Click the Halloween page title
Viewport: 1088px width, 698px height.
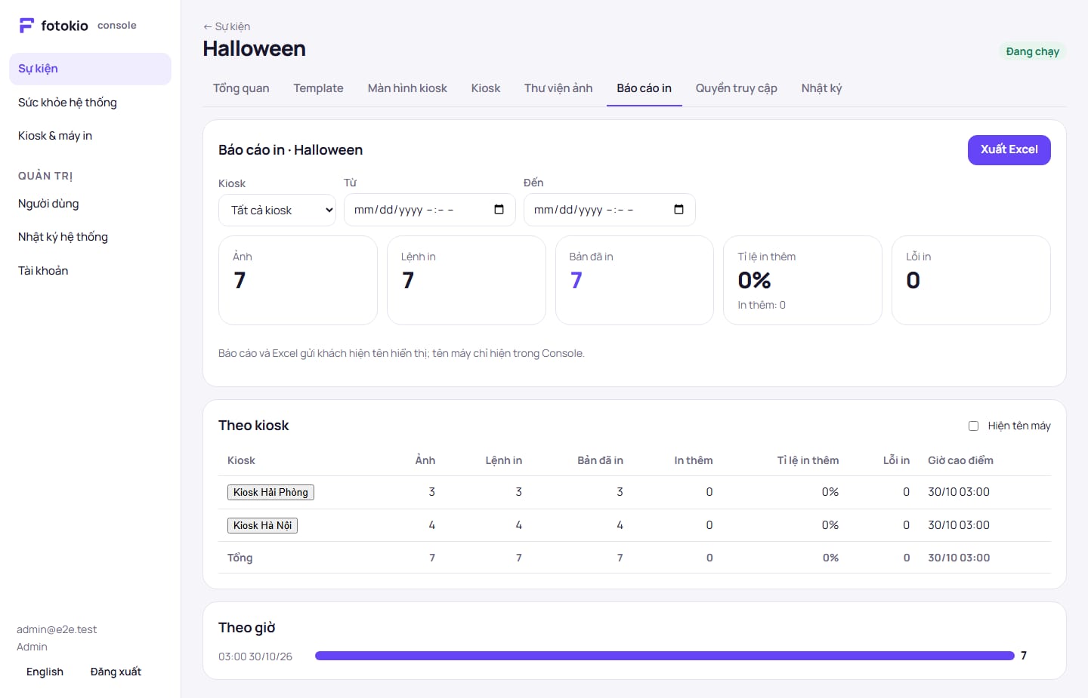click(x=255, y=49)
